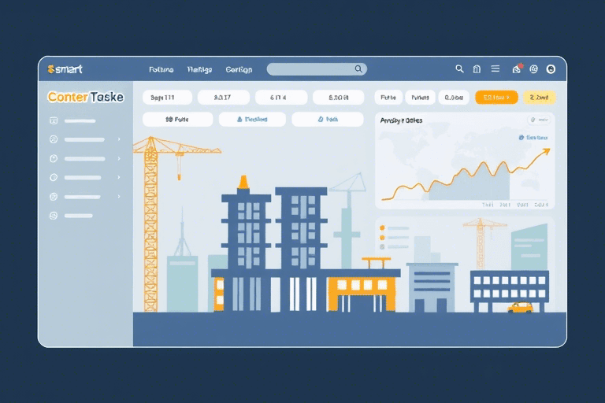The image size is (605, 403).
Task: Toggle the first orange legend dot in lower panel
Action: (382, 227)
